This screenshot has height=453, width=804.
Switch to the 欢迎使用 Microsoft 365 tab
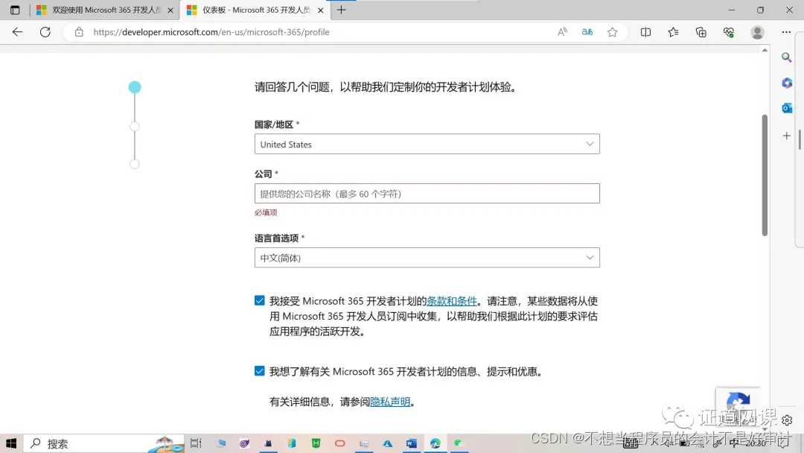point(105,10)
